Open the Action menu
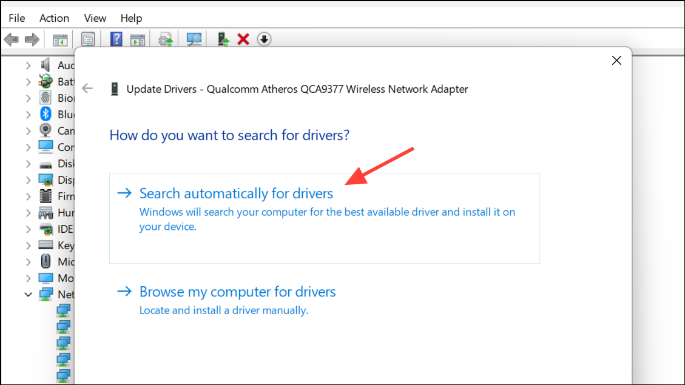 coord(54,18)
